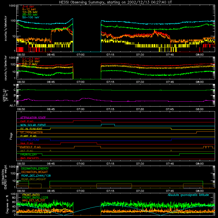Select the 3-6 keV legend label
The image size is (218, 218).
point(28,7)
